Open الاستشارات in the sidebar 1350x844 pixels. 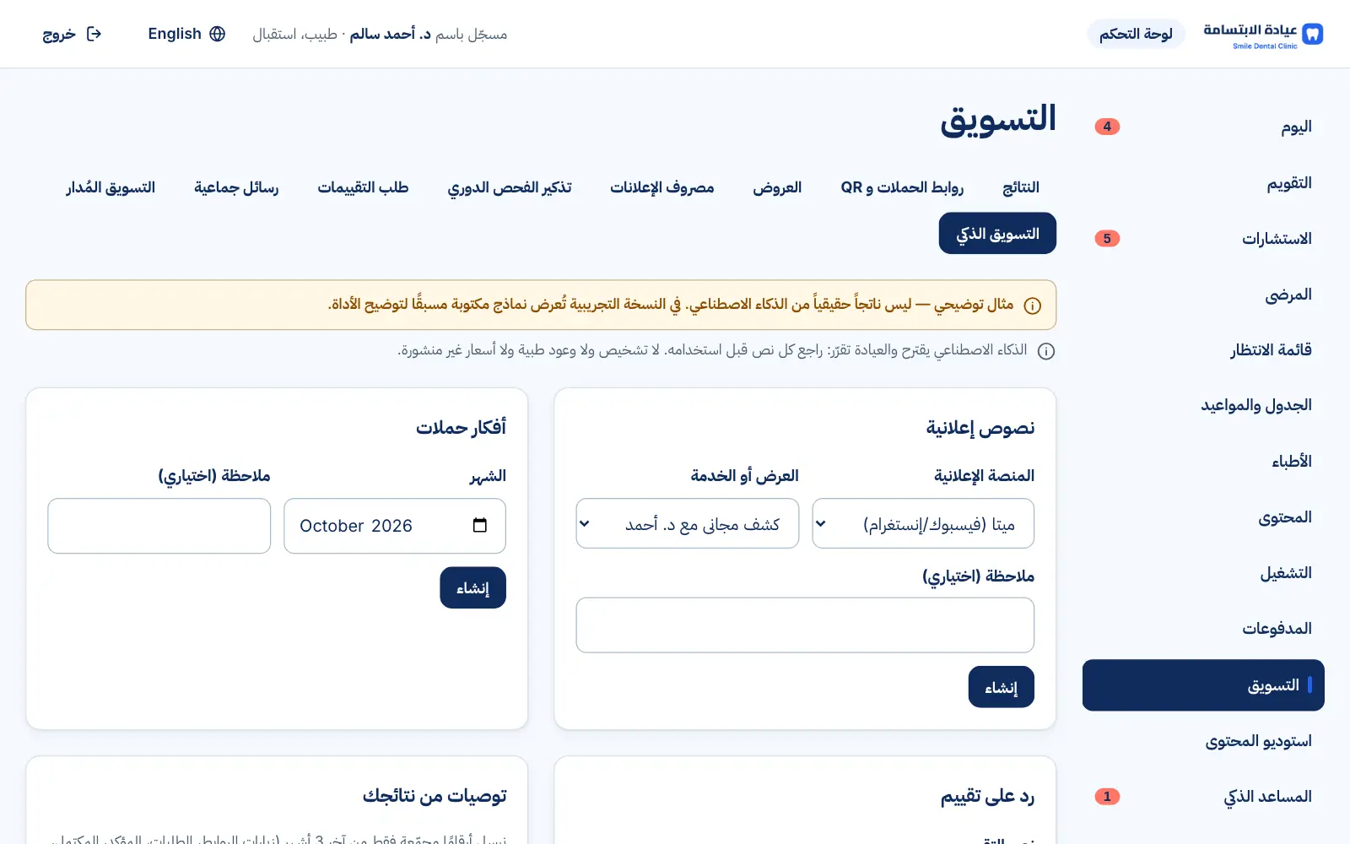[1203, 239]
